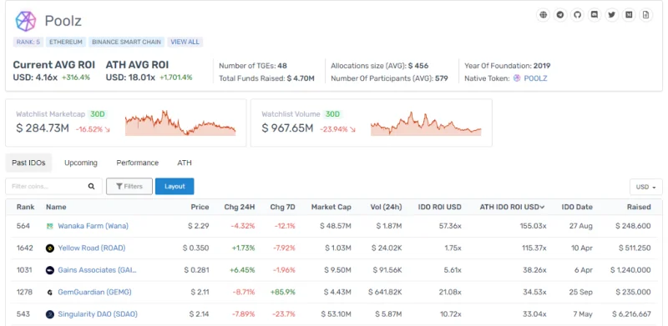
Task: Open the Poolz Medium blog icon
Action: pyautogui.click(x=629, y=15)
